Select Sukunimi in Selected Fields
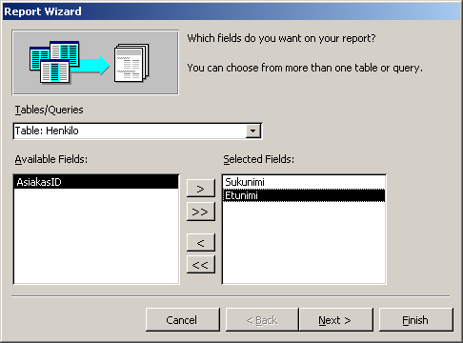This screenshot has width=463, height=343. point(304,182)
